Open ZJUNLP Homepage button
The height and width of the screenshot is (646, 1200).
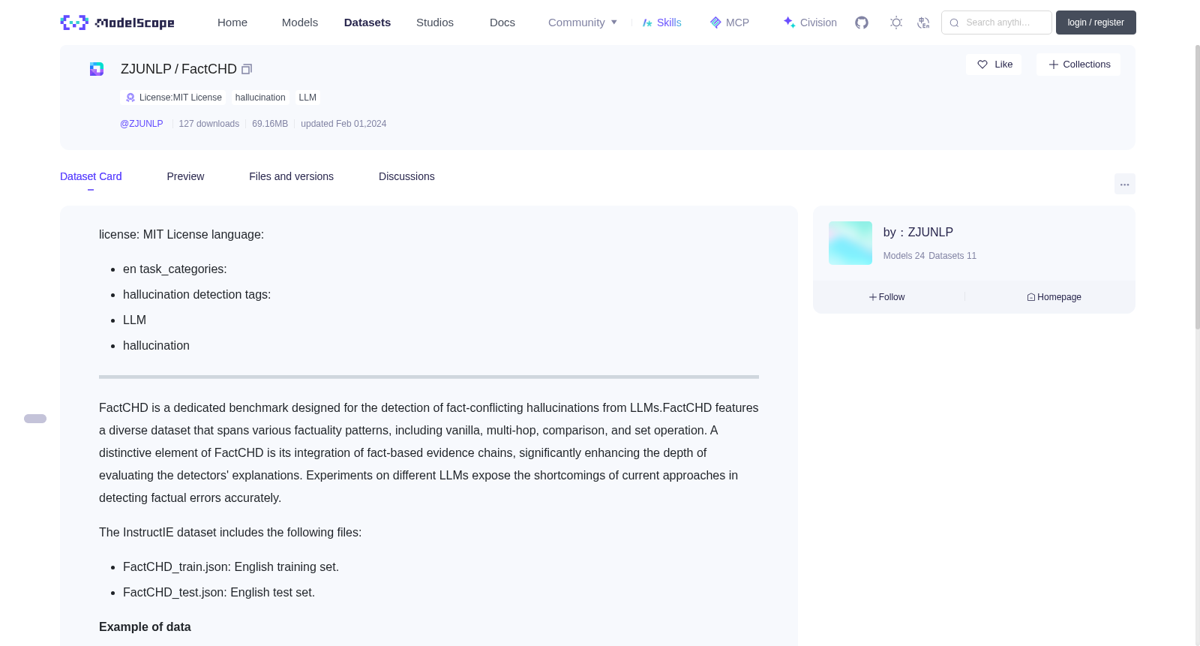1054,297
